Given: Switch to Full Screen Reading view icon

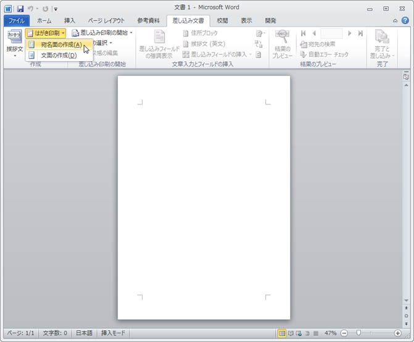Looking at the screenshot, I should (x=291, y=333).
